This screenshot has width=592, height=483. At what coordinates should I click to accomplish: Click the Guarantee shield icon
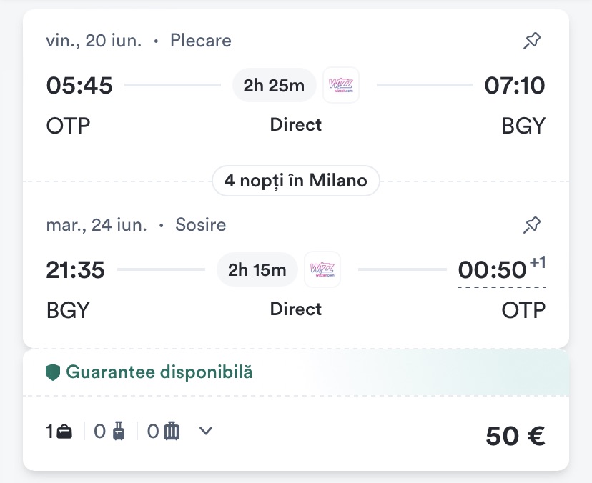[53, 372]
